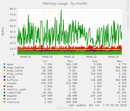
Task: Click apps current value '7.02G'
Action: tap(48, 64)
